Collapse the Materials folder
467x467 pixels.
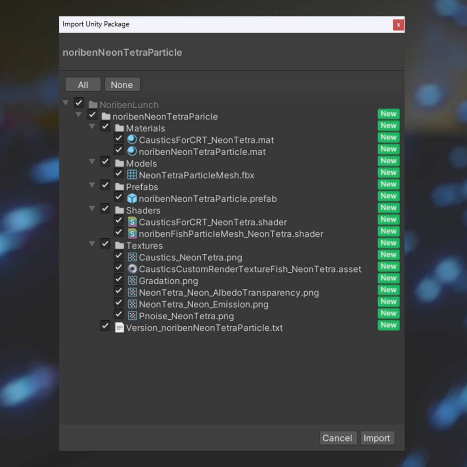92,126
